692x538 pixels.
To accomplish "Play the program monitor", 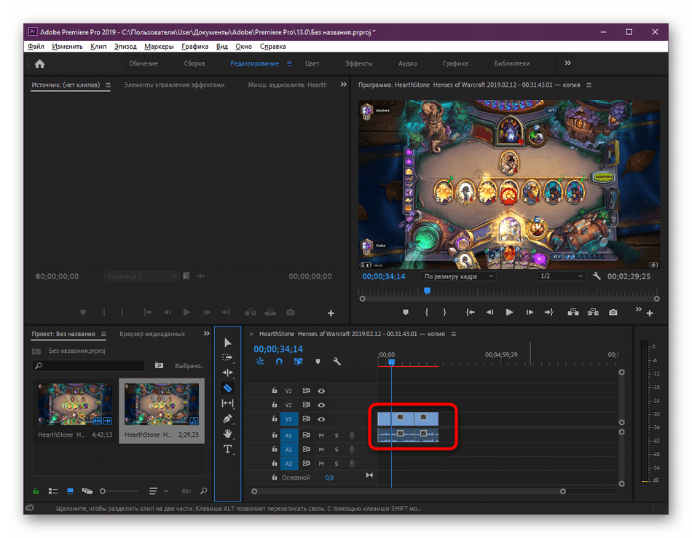I will pos(509,312).
